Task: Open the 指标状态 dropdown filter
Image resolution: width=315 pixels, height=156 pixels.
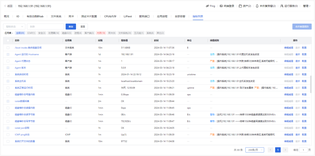Action: 14,27
